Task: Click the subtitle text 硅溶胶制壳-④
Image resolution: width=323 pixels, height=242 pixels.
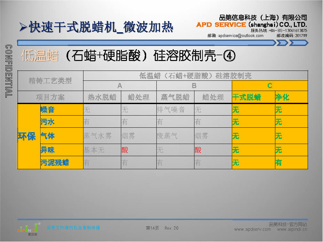Action: 194,56
